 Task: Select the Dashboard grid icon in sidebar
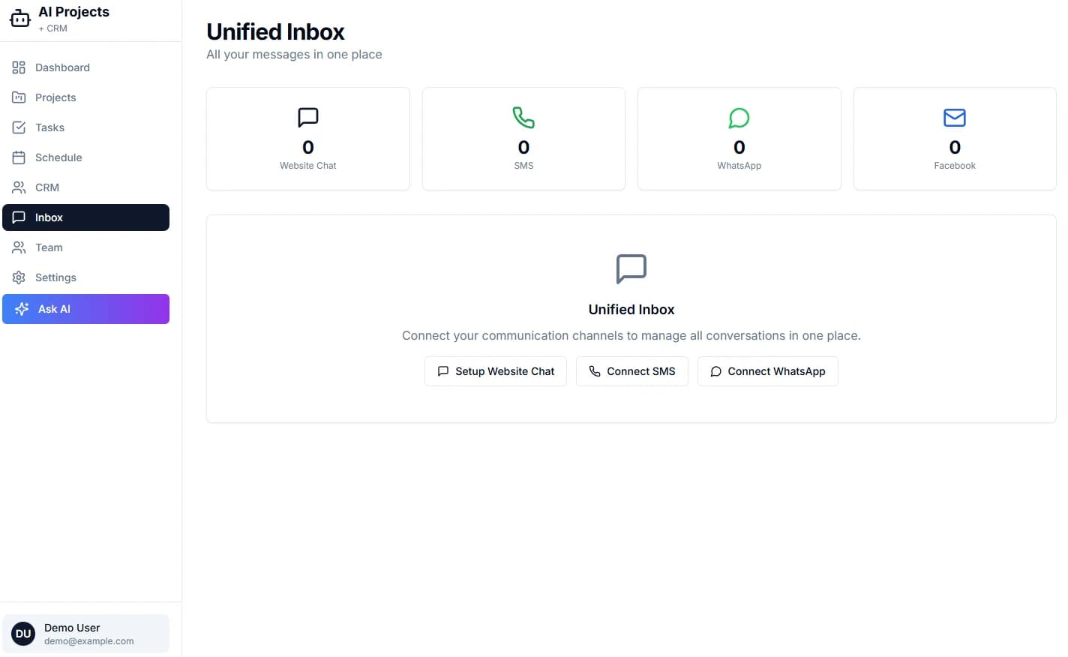(x=19, y=67)
